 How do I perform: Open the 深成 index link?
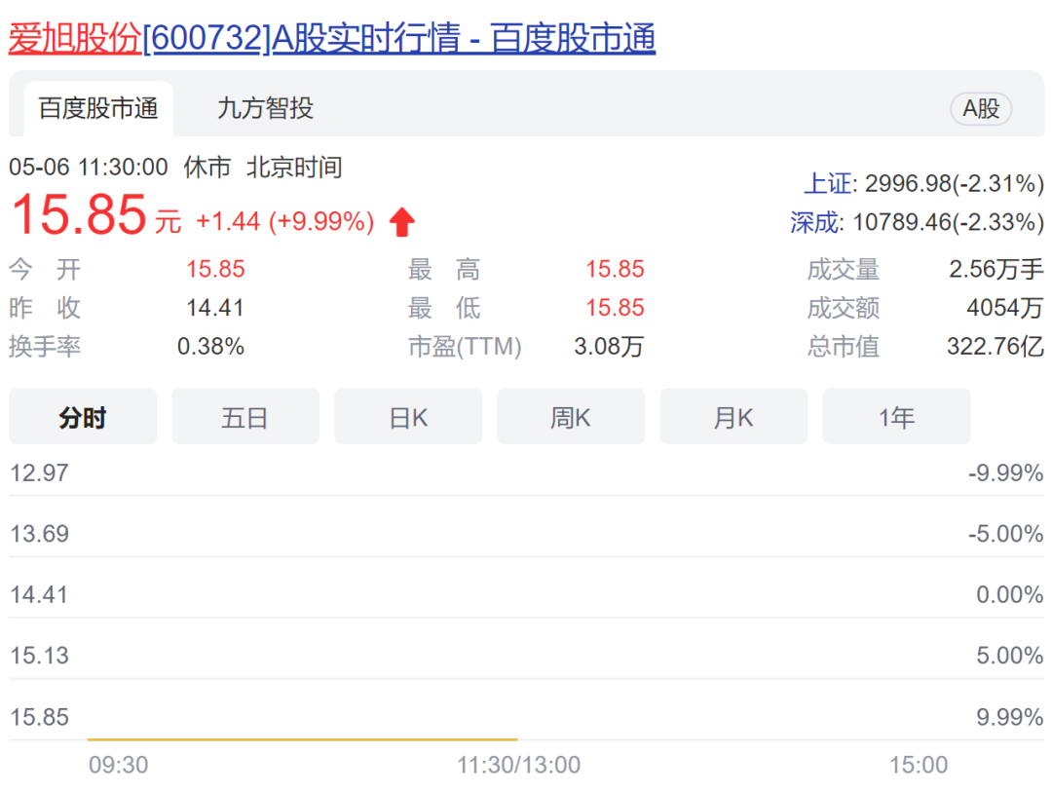pyautogui.click(x=813, y=223)
